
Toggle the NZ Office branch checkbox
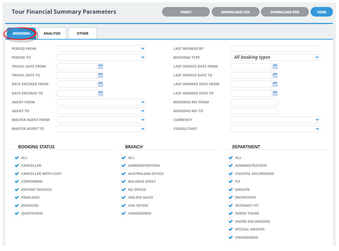coord(124,190)
